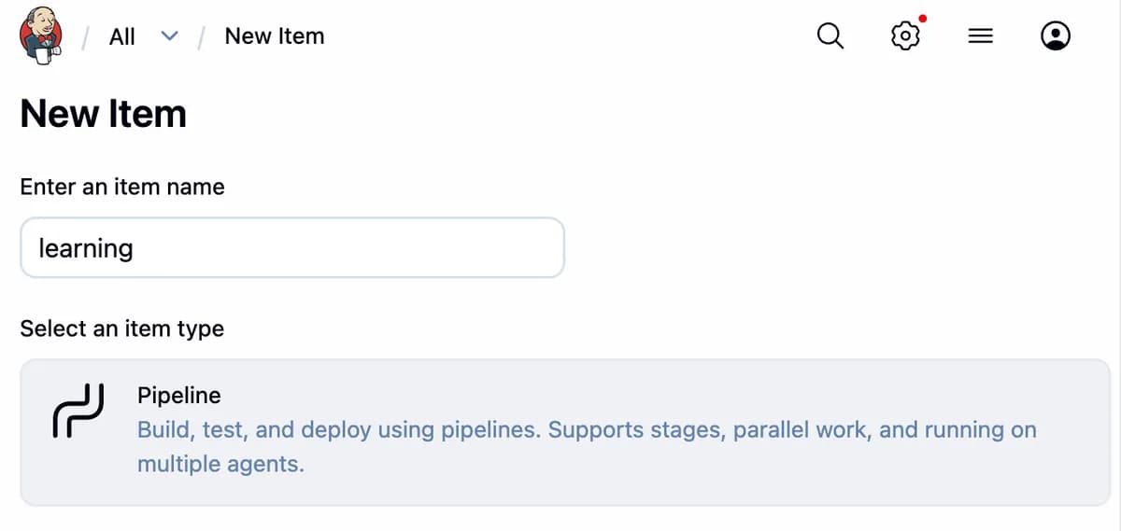Click the New Item page heading

click(104, 114)
